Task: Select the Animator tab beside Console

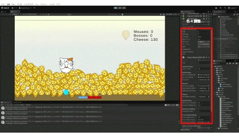Action: pyautogui.click(x=18, y=102)
